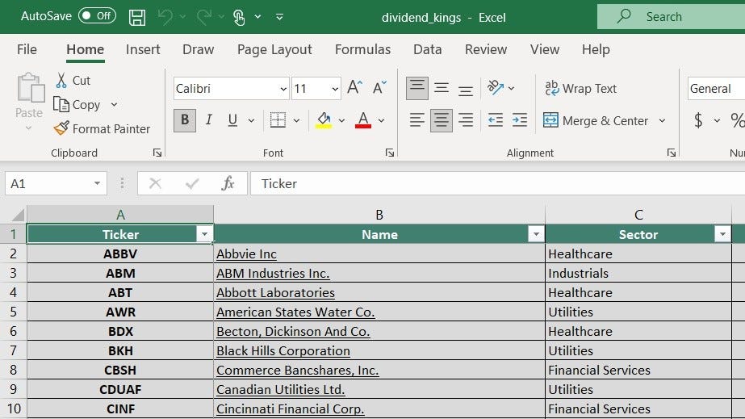Click the Increase Font Size icon
This screenshot has width=745, height=419.
354,88
